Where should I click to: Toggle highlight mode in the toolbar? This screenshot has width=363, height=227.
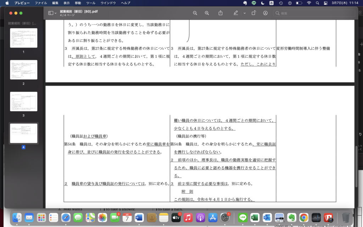(265, 13)
